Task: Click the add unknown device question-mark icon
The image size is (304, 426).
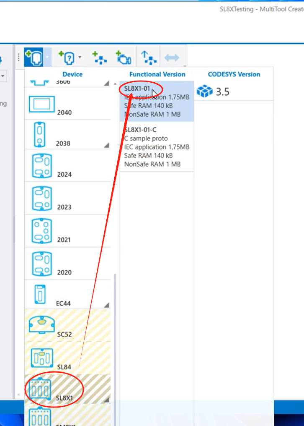Action: click(x=66, y=57)
